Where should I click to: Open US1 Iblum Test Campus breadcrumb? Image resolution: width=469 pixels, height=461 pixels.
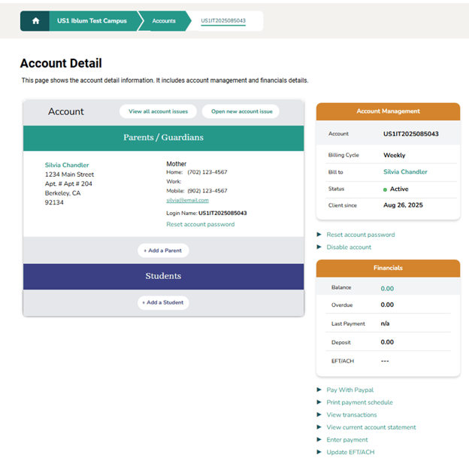(x=92, y=21)
